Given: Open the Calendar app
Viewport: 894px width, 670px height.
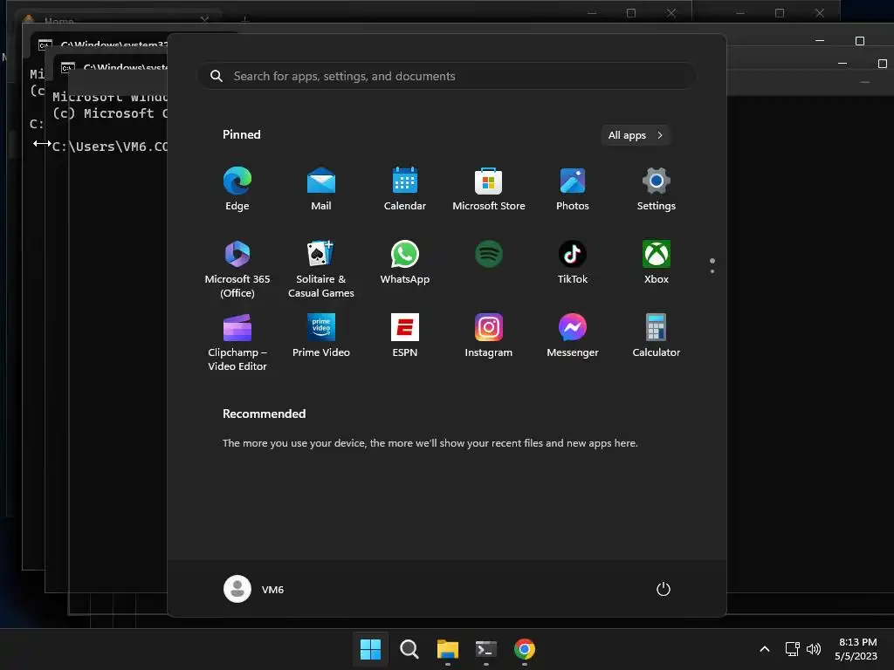Looking at the screenshot, I should point(405,189).
